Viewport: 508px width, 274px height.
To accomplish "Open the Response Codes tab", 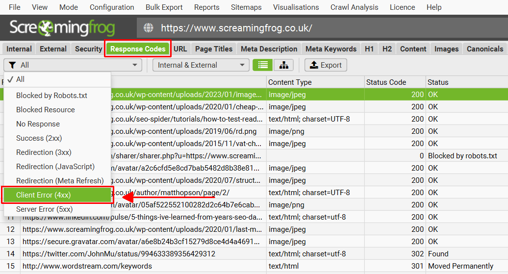I will point(138,49).
